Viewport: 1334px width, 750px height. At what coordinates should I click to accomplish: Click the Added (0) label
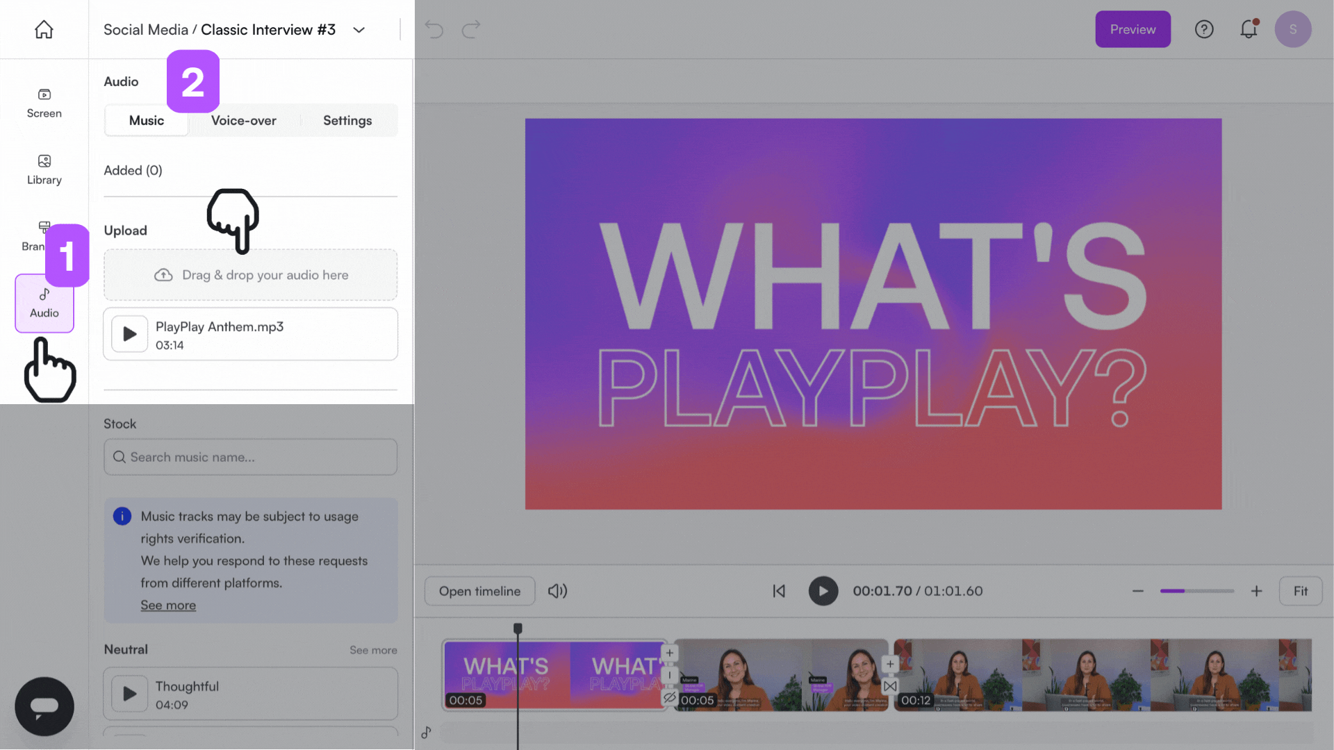pos(133,170)
